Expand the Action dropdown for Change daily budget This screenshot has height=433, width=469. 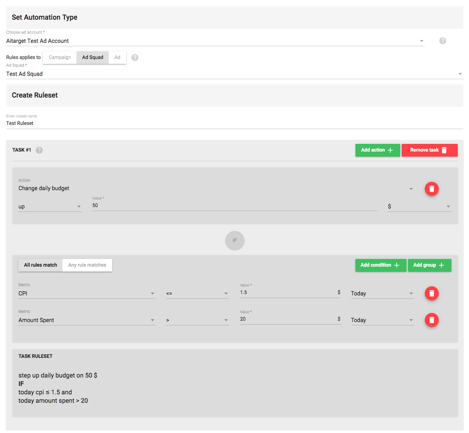pyautogui.click(x=215, y=189)
